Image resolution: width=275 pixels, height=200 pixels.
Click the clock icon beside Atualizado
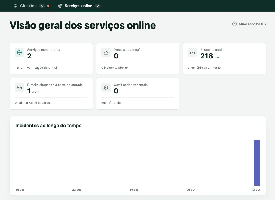[234, 24]
